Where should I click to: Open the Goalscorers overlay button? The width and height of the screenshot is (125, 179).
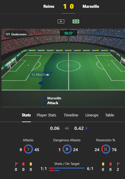pos(16,34)
